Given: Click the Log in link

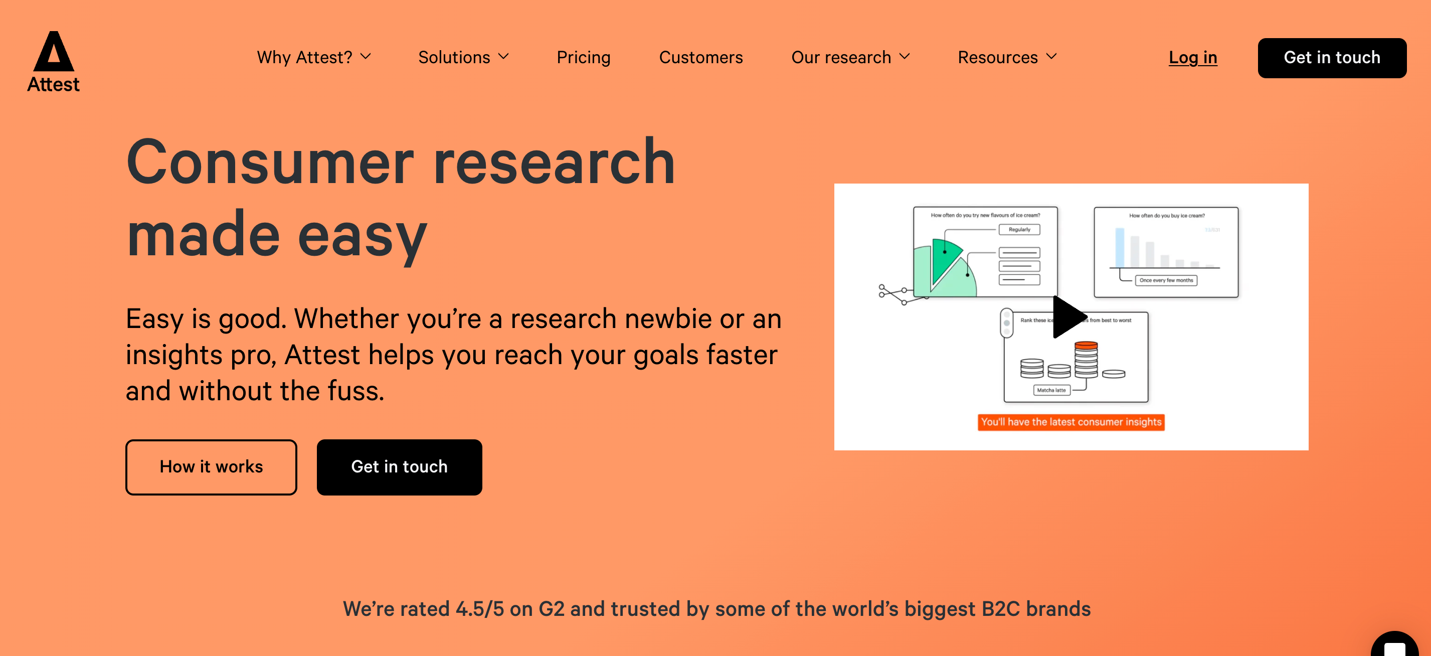Looking at the screenshot, I should click(1193, 58).
